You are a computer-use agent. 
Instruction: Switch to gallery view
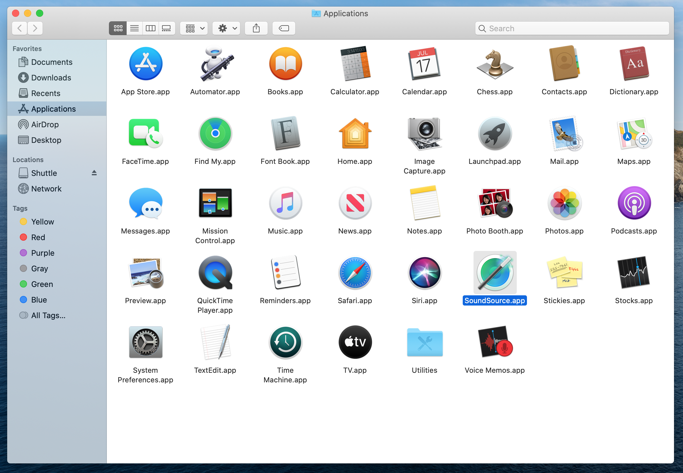coord(167,28)
